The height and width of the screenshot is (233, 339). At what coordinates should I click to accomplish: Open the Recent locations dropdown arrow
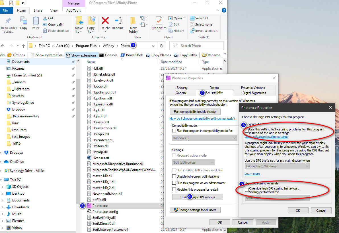point(18,46)
